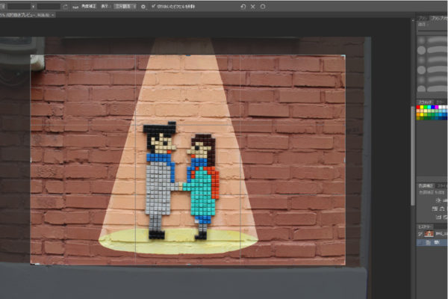Select the image snapshot thumbnail in History

(429, 233)
